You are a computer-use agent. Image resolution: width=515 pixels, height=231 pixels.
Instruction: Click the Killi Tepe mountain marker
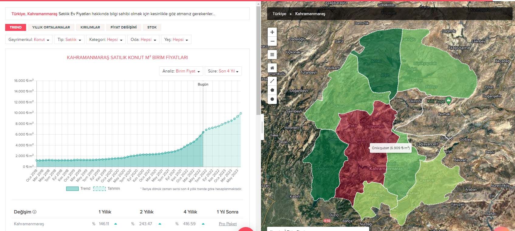449,100
